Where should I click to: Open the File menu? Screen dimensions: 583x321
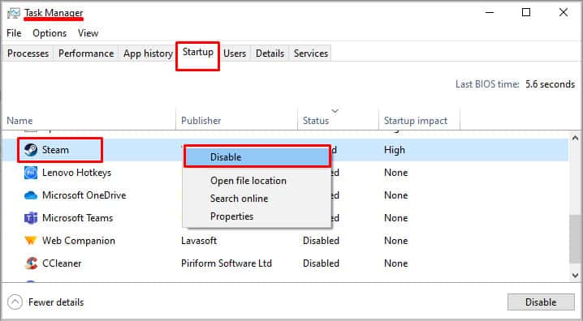tap(14, 33)
